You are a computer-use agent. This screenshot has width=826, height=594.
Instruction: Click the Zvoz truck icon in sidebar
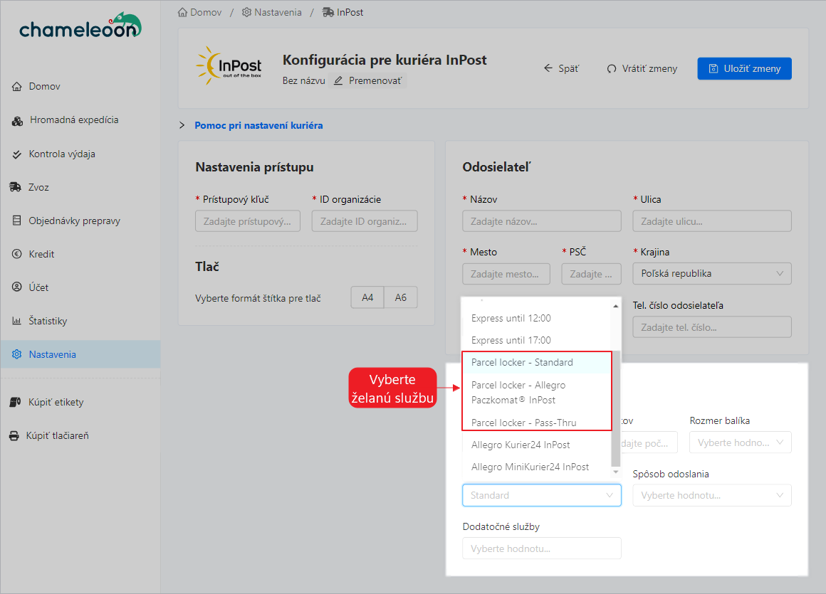coord(16,187)
